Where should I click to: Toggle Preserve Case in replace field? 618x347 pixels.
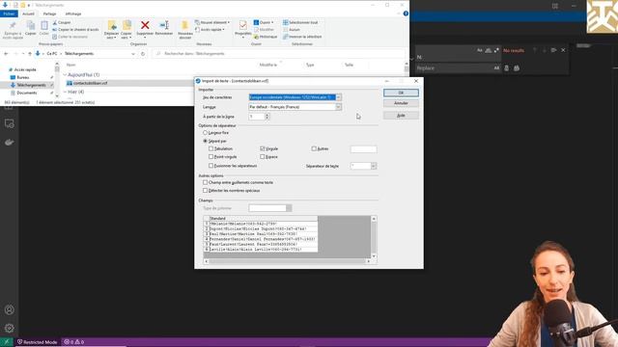pyautogui.click(x=496, y=68)
